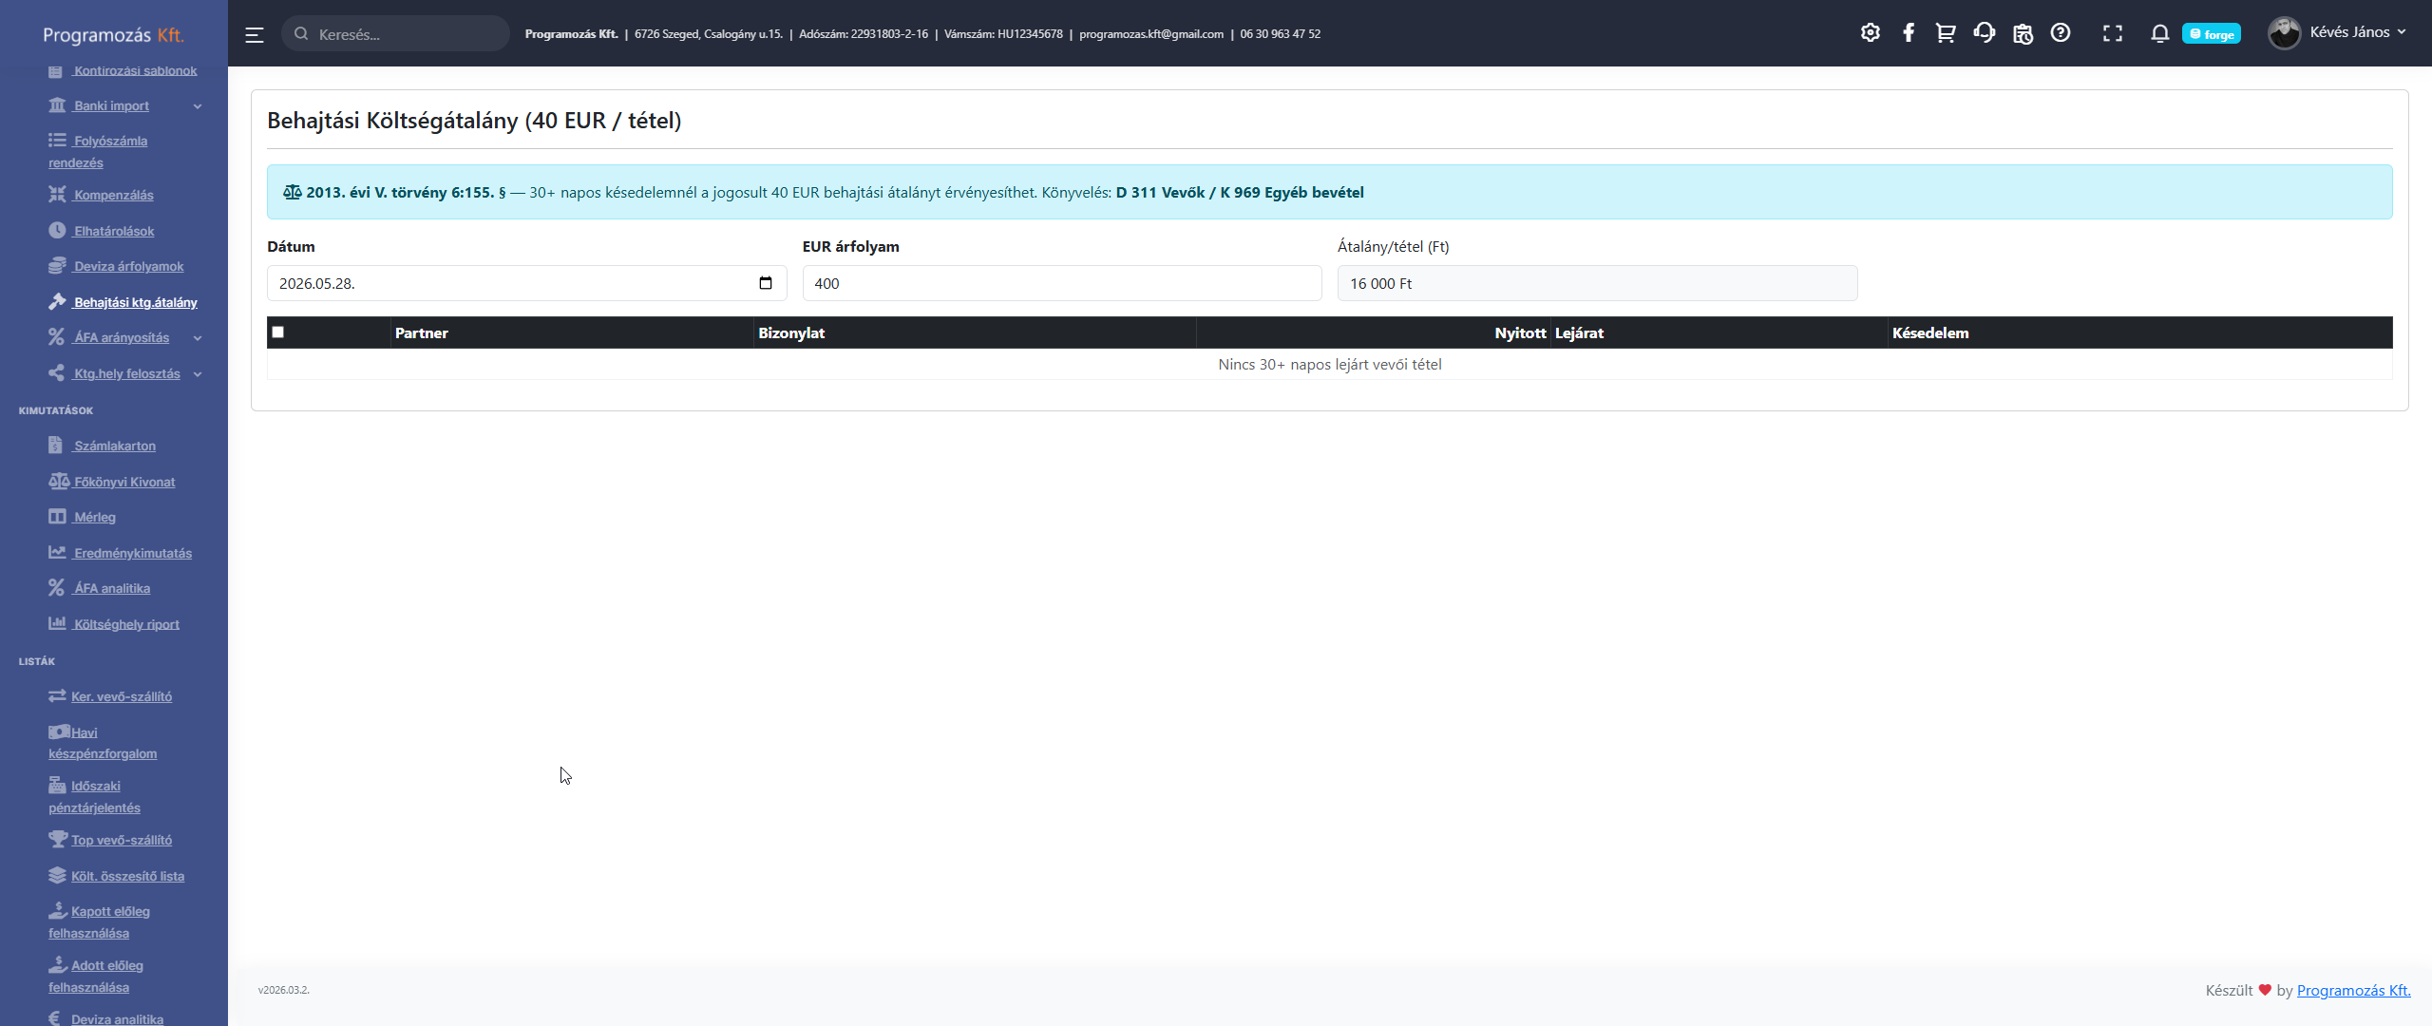Expand the ÁFA arányosítás chevron
The width and height of the screenshot is (2432, 1026).
198,338
